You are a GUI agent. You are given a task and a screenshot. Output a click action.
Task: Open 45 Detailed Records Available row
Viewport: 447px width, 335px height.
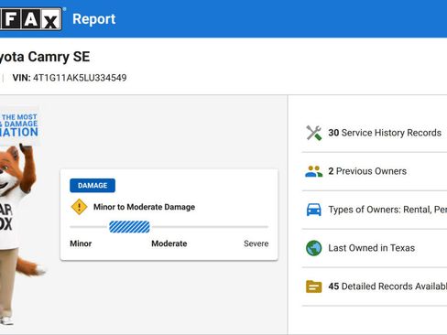coord(375,286)
